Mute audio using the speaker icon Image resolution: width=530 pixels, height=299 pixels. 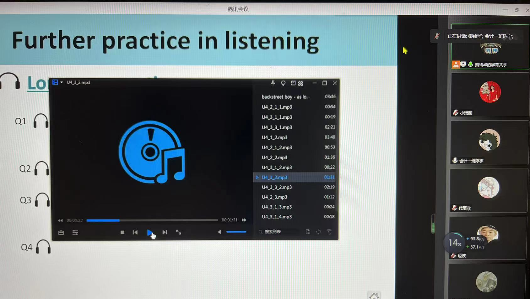[x=220, y=232]
